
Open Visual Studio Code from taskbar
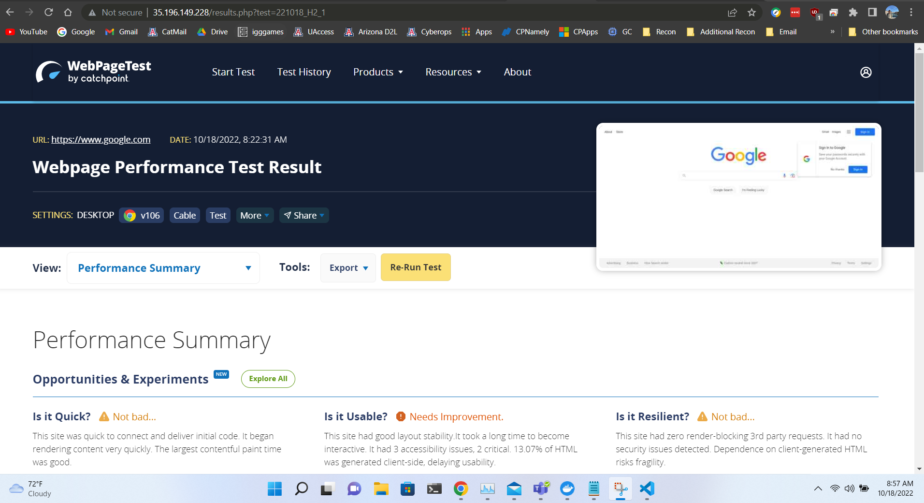[647, 489]
